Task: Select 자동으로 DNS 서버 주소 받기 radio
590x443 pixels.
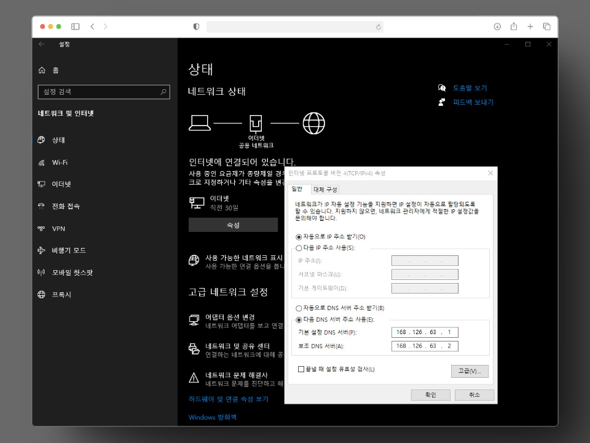Action: point(299,308)
